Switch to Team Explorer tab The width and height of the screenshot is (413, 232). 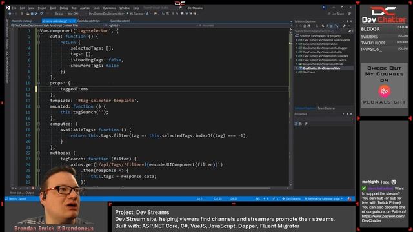tap(327, 108)
